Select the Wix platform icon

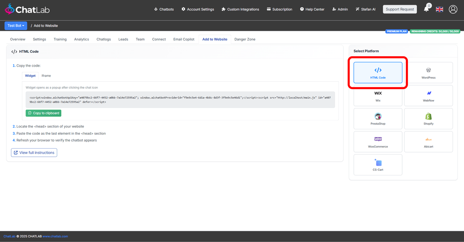378,95
